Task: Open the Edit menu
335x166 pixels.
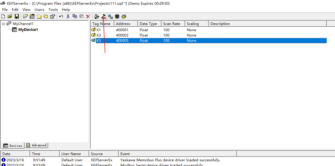Action: 15,10
